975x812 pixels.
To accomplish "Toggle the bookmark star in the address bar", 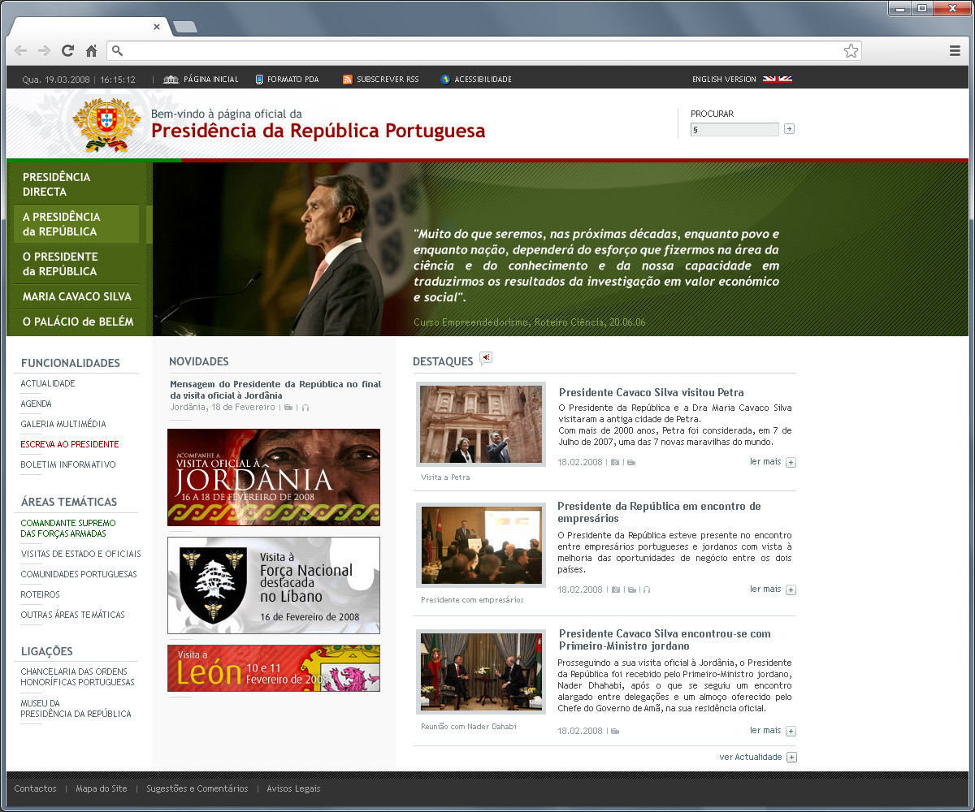I will [851, 50].
